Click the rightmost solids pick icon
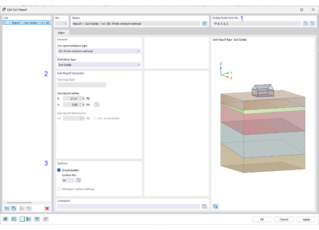The width and height of the screenshot is (319, 230). pyautogui.click(x=312, y=24)
